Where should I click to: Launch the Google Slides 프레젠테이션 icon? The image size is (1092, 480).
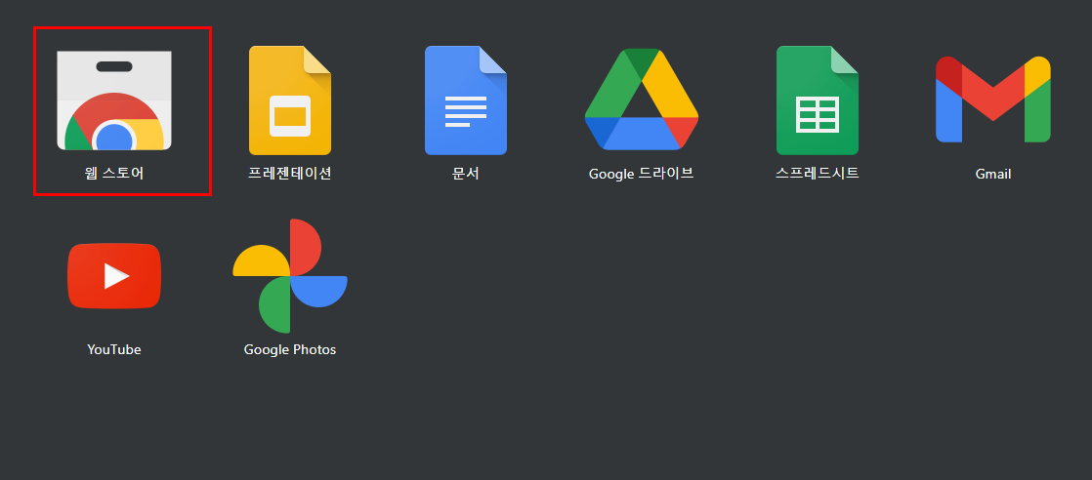(290, 100)
